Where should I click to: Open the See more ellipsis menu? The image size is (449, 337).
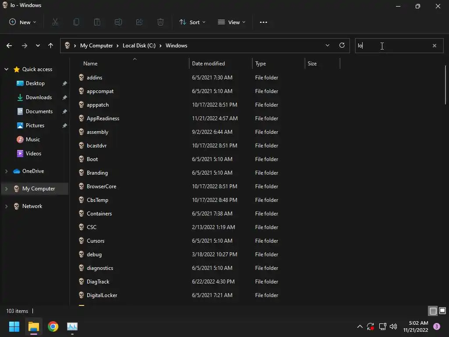point(264,22)
